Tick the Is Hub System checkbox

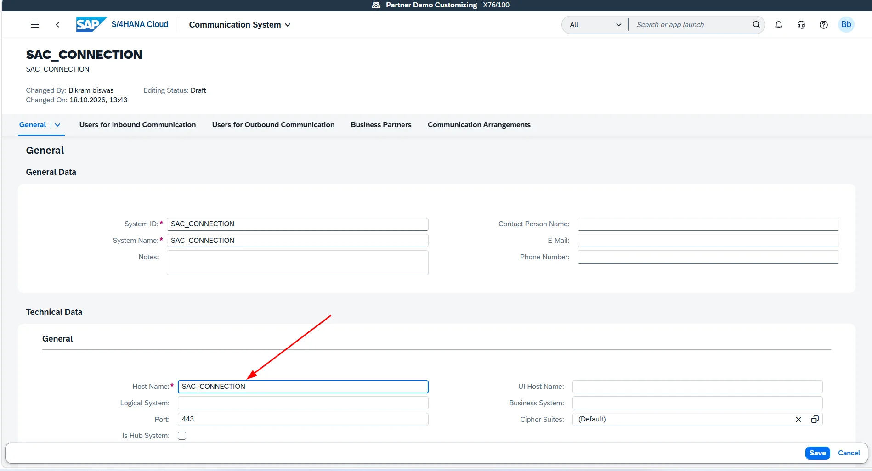tap(182, 436)
